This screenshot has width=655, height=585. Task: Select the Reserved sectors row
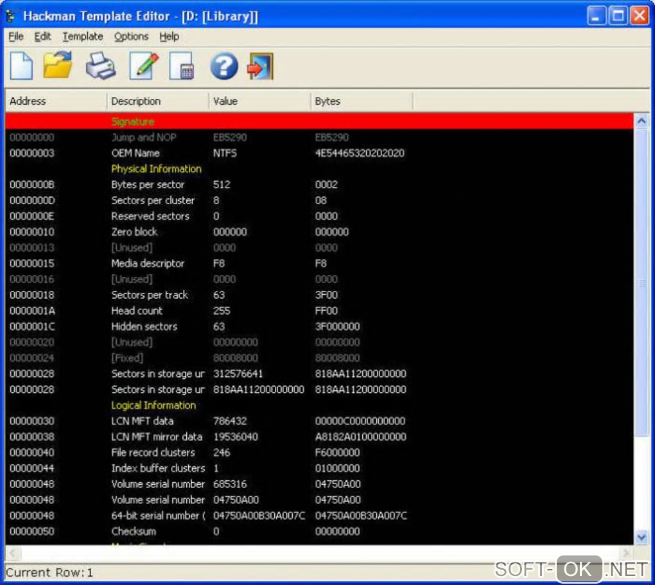pyautogui.click(x=319, y=216)
